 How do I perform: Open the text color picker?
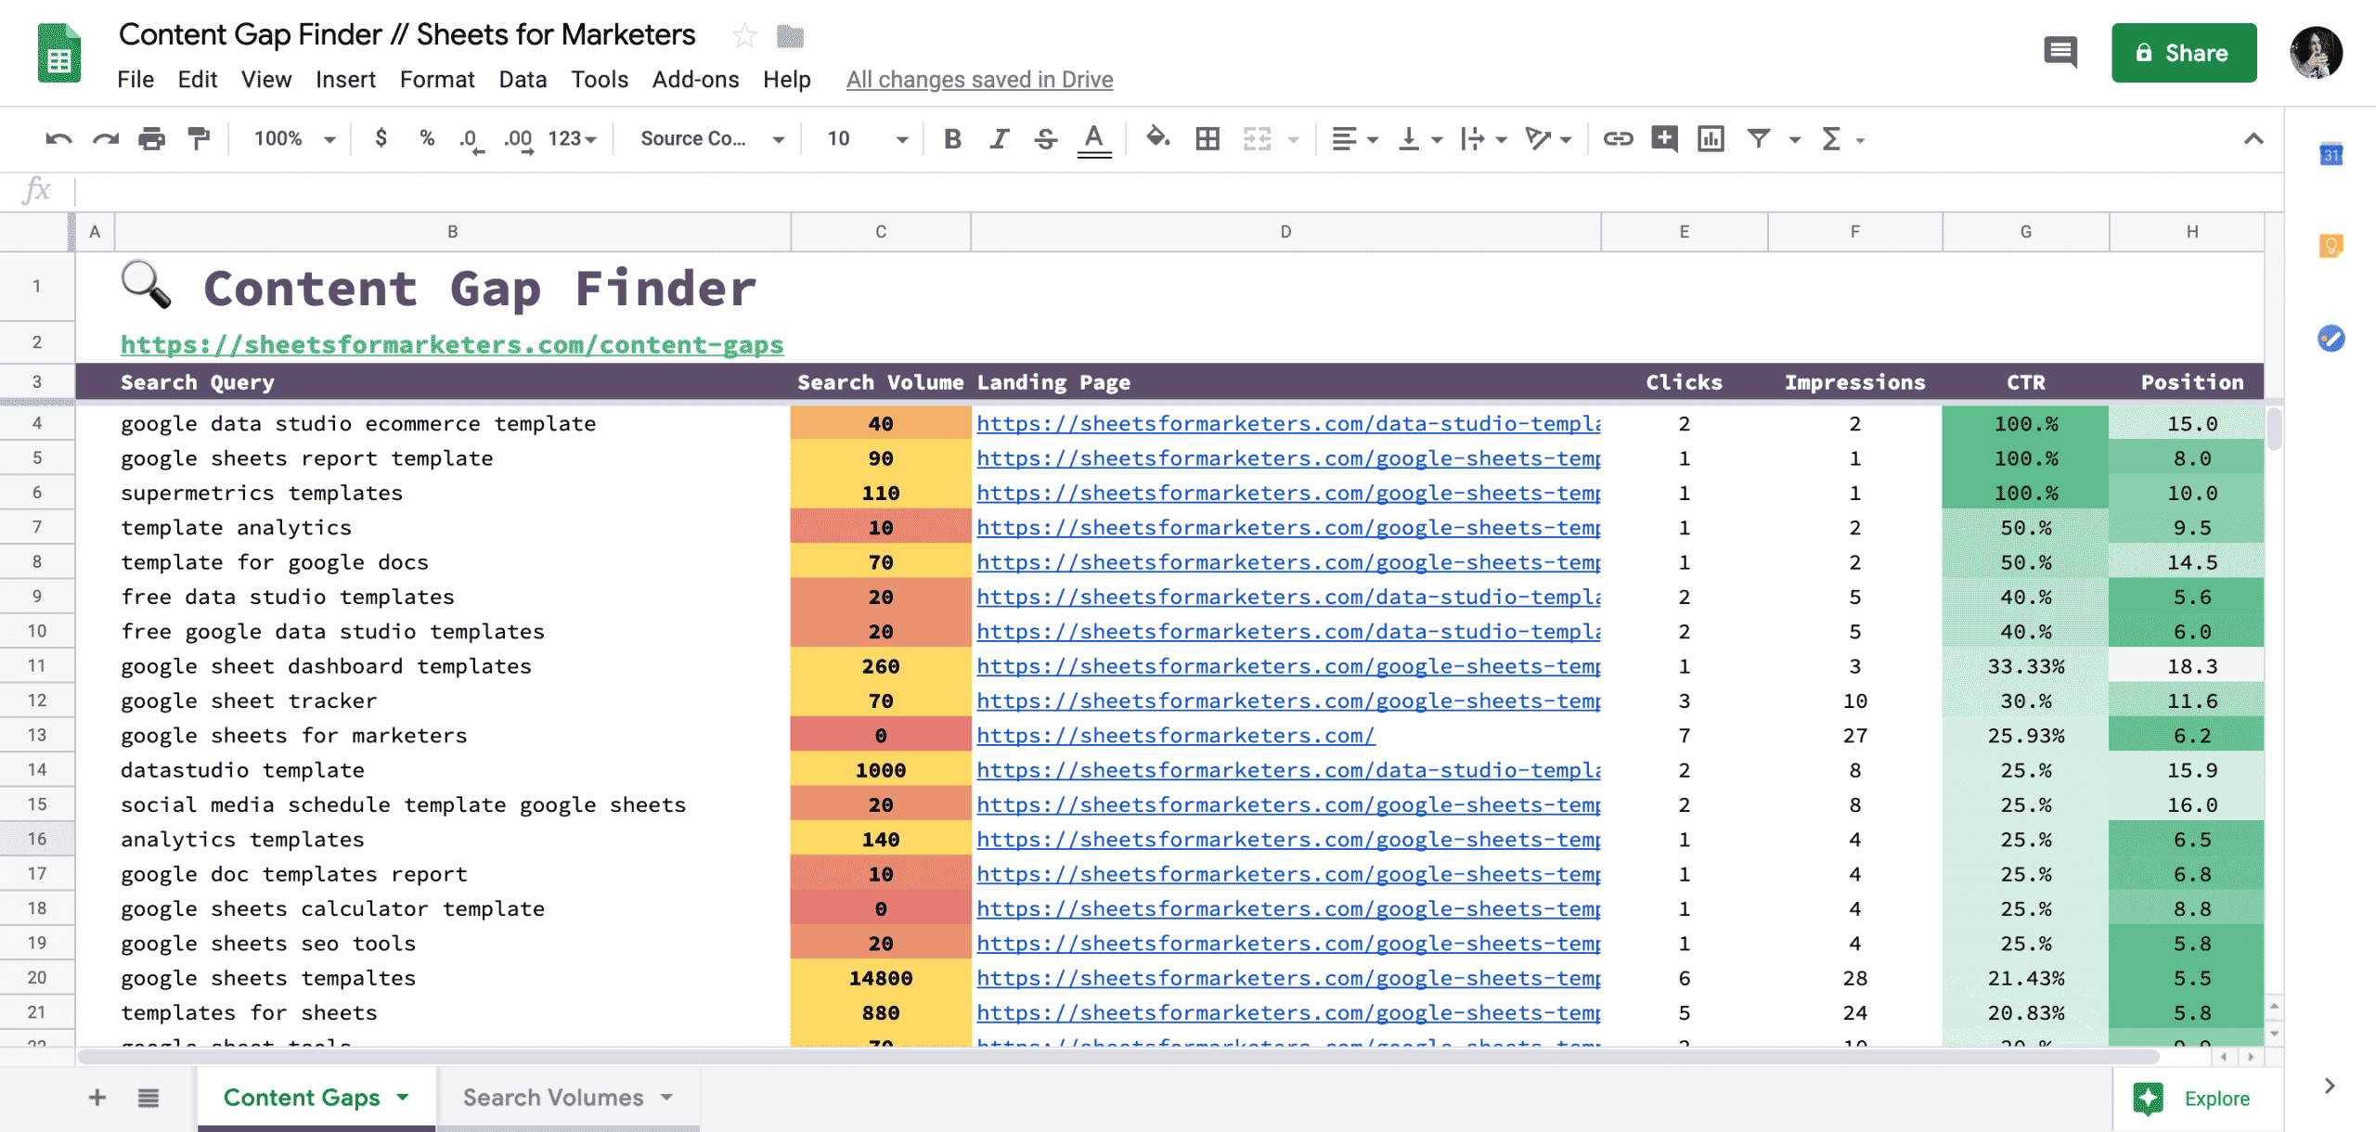(1094, 140)
